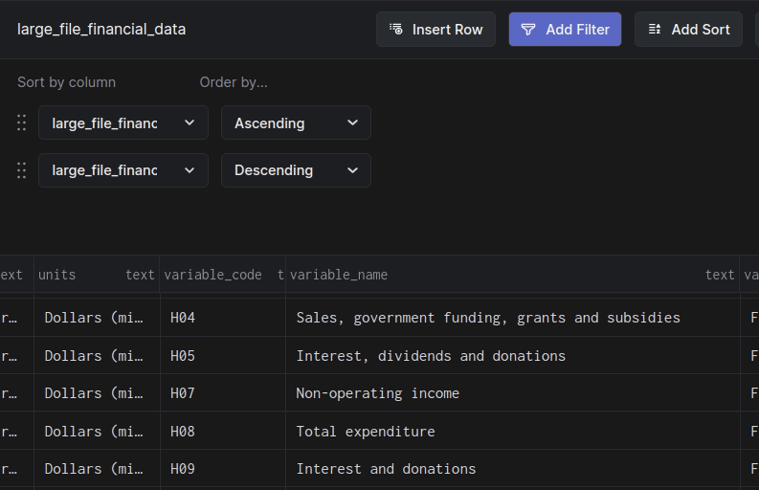
Task: Select the variable_name column header
Action: [x=339, y=275]
